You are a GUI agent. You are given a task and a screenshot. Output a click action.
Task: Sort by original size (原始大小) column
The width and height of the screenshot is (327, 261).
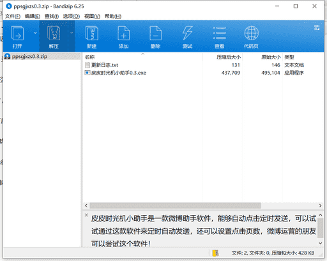pos(271,57)
